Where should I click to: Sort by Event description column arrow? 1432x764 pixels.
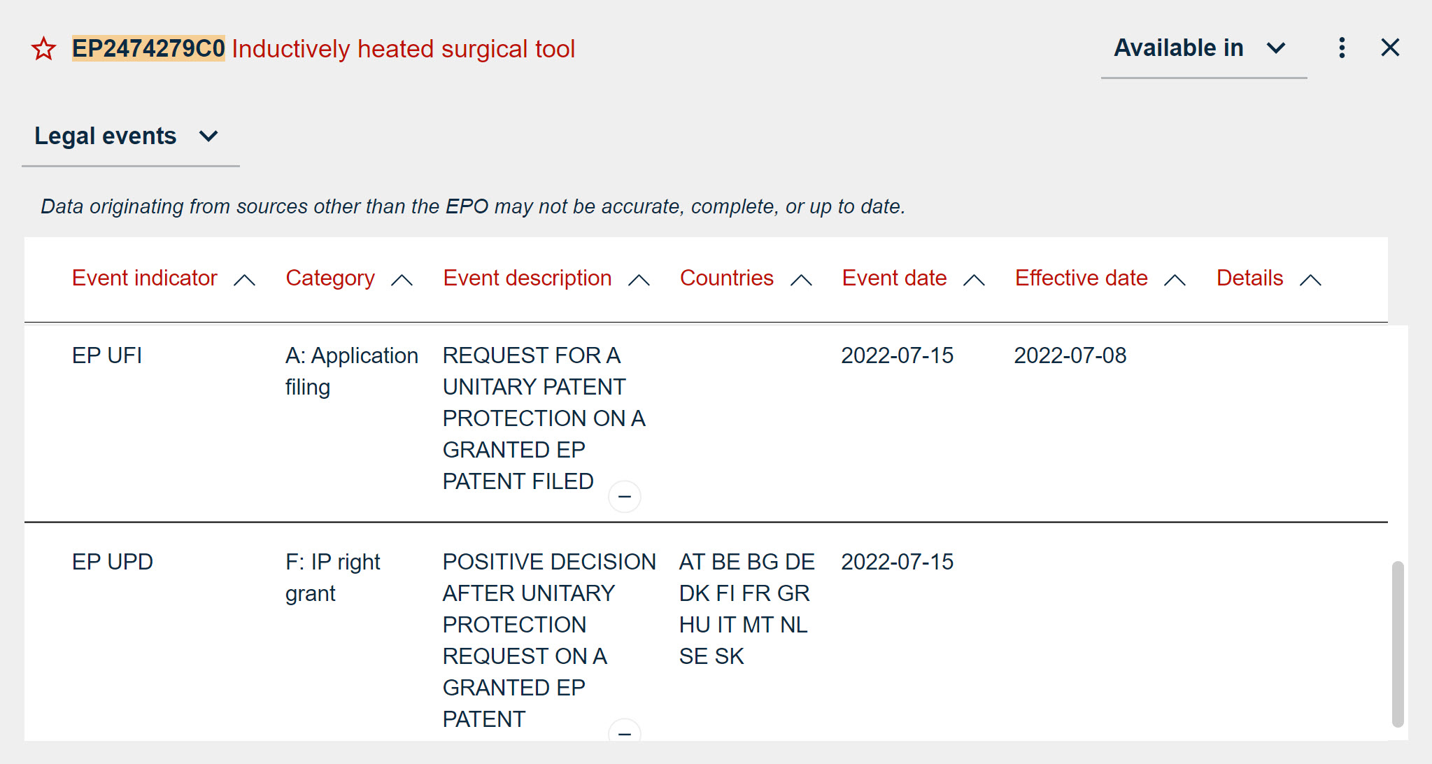click(639, 280)
